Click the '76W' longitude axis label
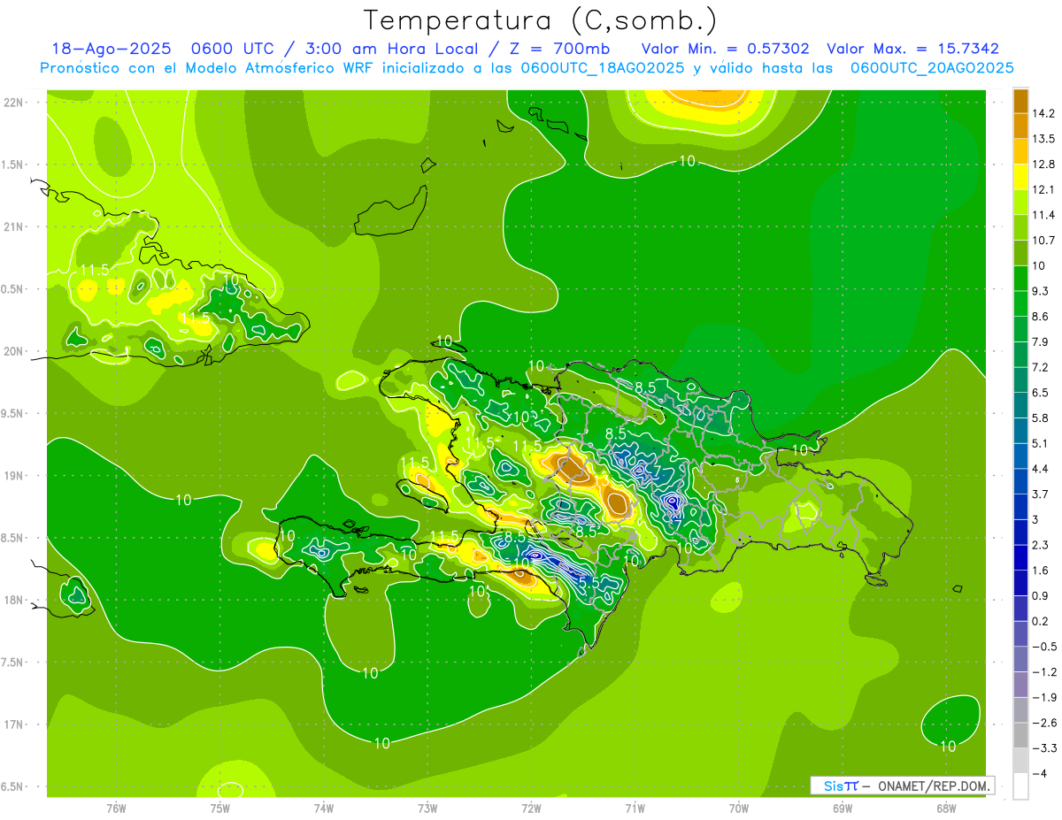 (116, 809)
